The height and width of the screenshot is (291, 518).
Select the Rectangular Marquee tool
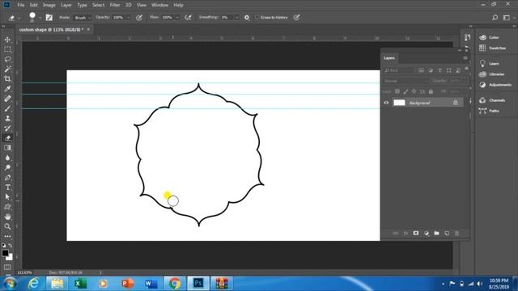tap(7, 49)
